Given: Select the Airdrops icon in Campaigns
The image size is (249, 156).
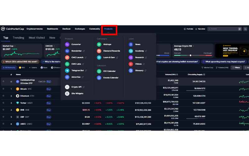Looking at the screenshot, I should pos(99,44).
